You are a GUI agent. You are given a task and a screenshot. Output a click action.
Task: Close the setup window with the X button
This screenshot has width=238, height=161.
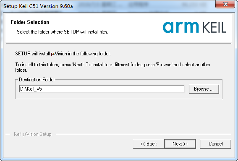click(x=225, y=4)
